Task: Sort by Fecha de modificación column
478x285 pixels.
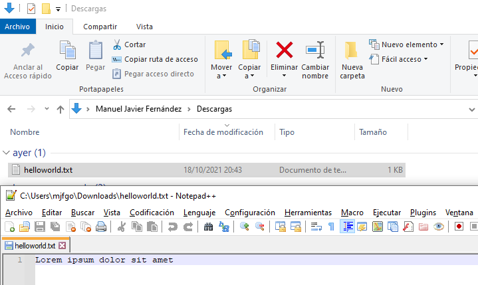Action: pos(223,132)
